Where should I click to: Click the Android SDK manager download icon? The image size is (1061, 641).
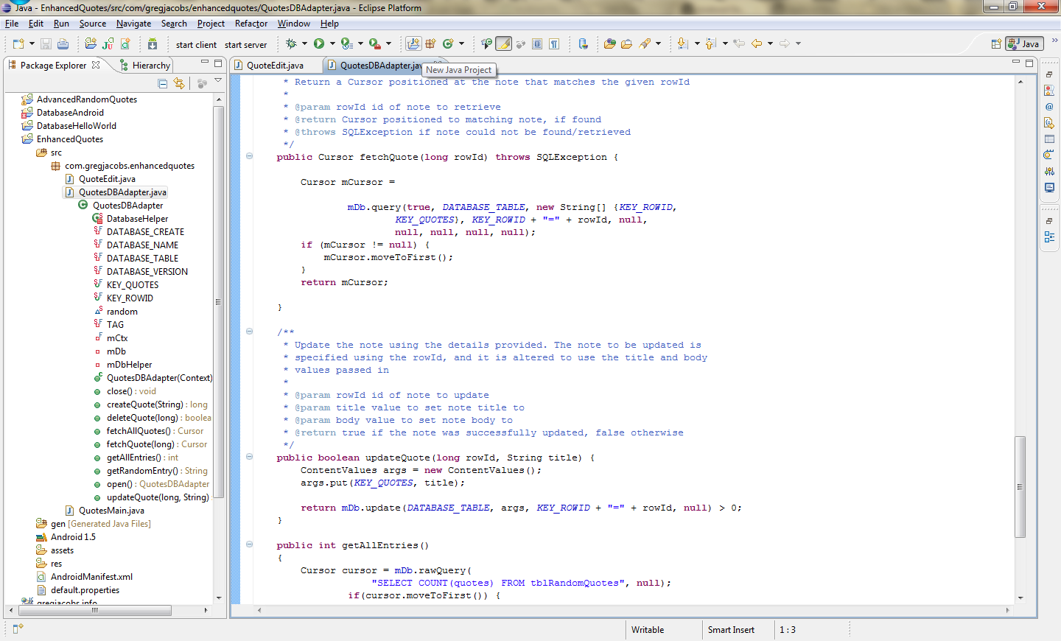[x=153, y=44]
